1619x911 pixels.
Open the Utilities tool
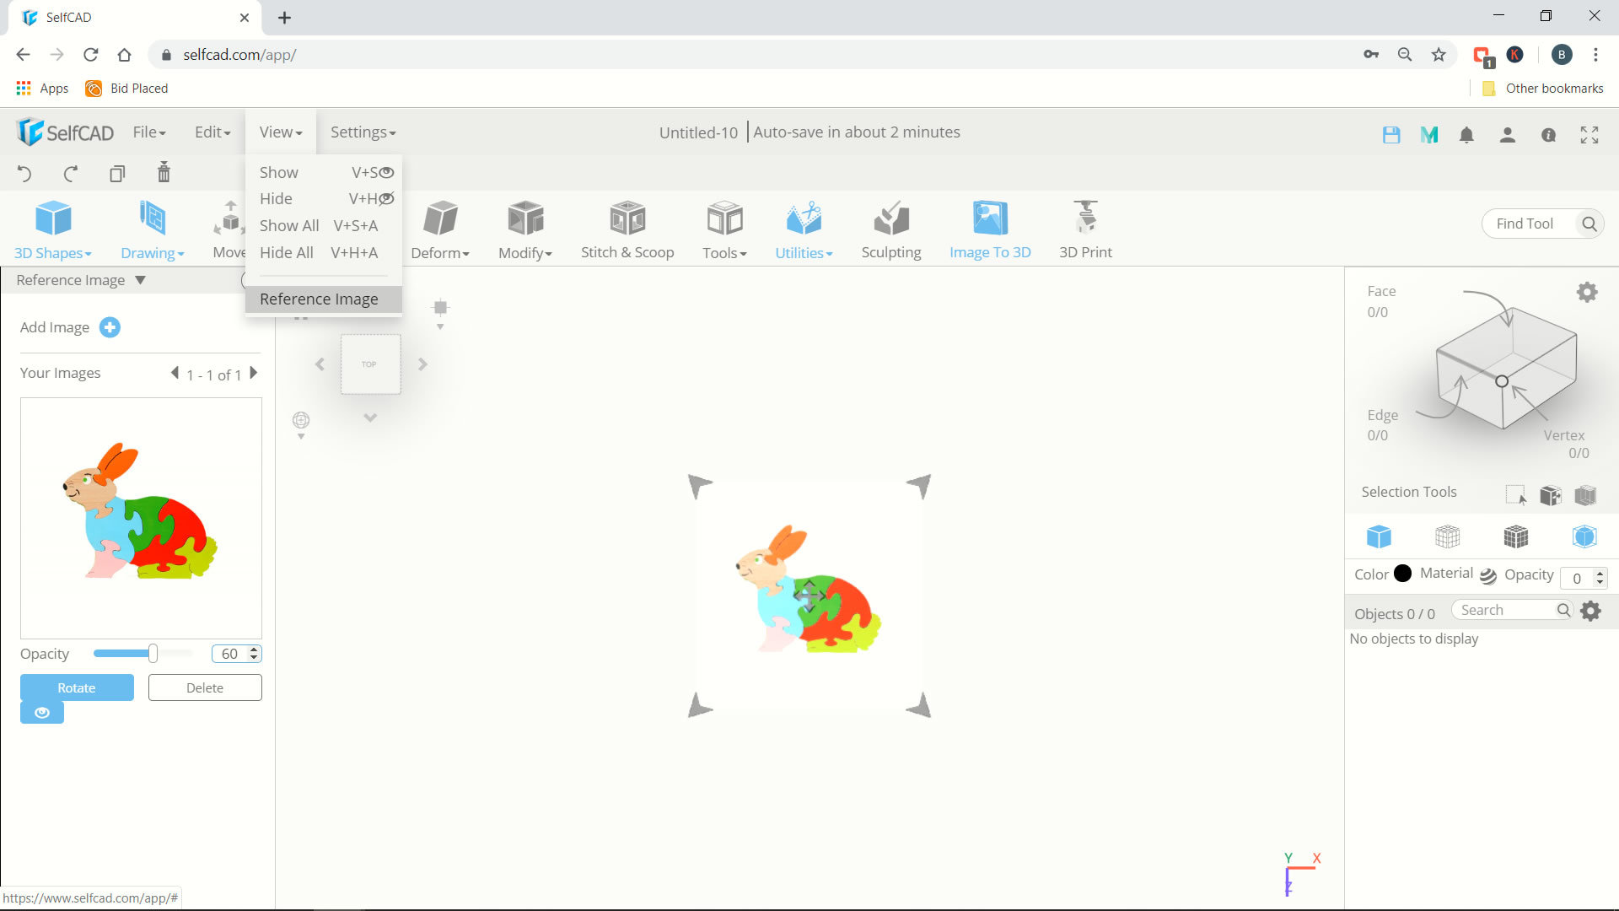[804, 229]
